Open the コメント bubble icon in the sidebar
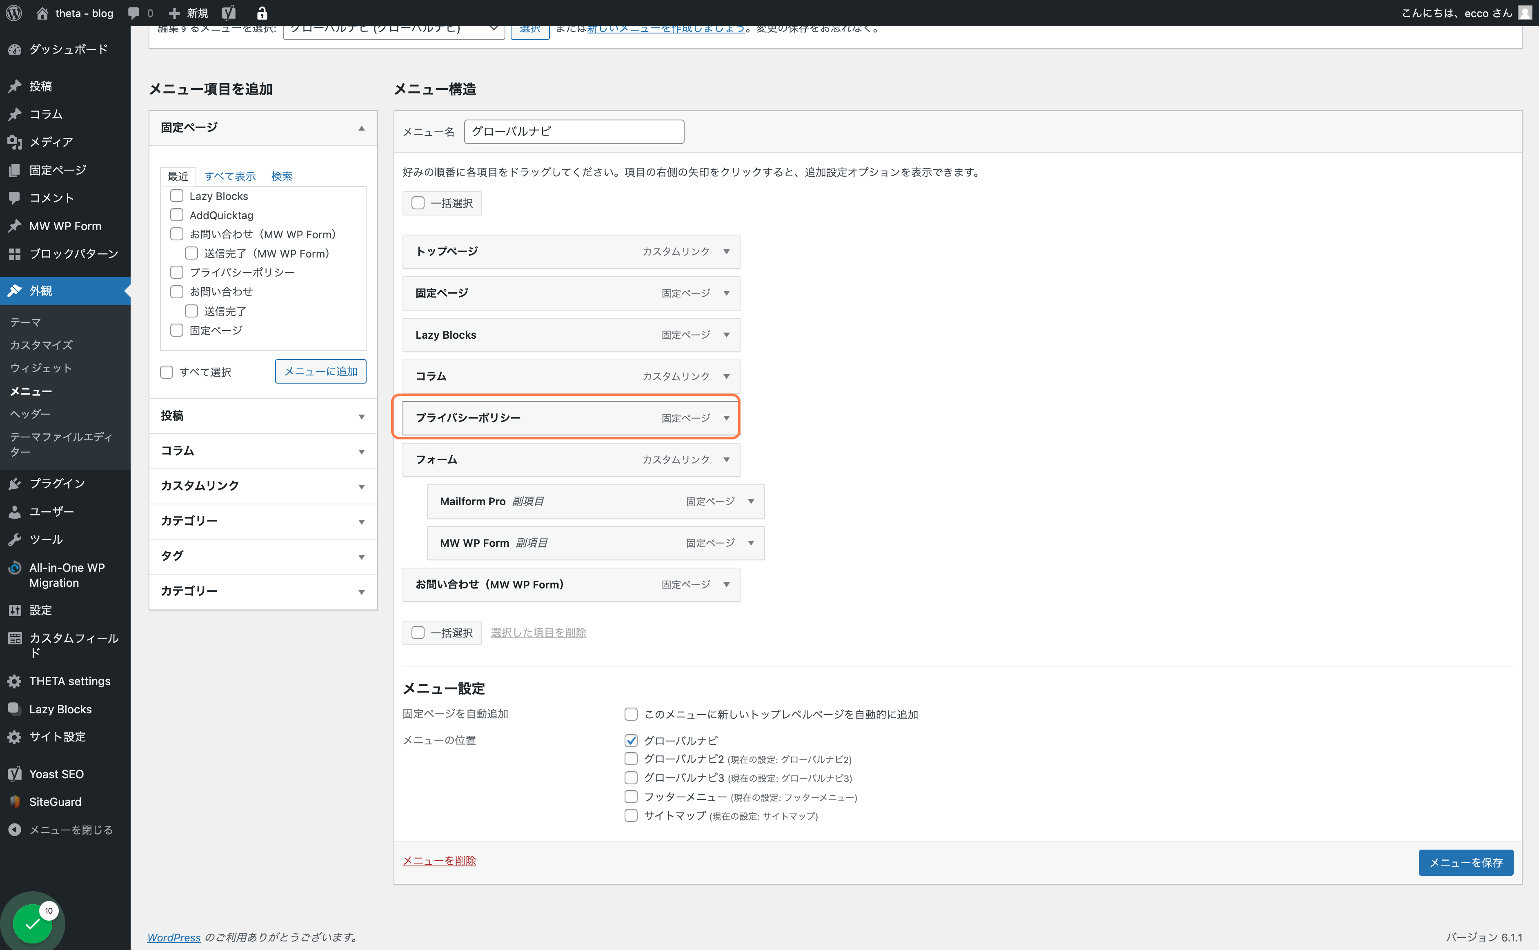 point(14,198)
